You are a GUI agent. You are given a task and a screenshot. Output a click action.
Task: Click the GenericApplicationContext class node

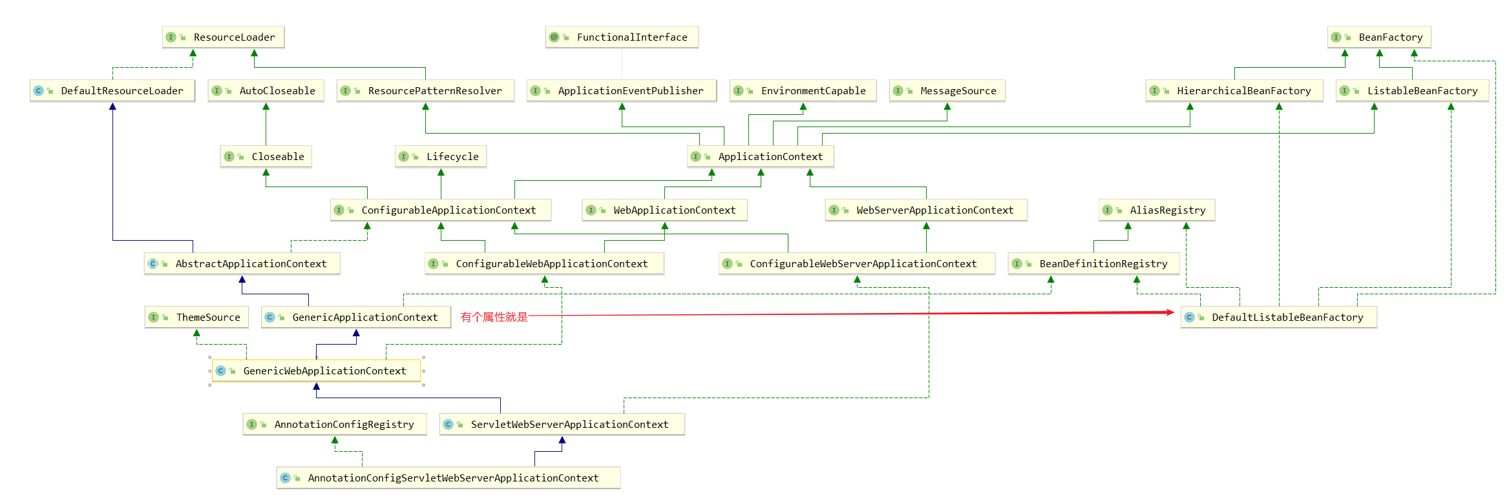pos(356,318)
